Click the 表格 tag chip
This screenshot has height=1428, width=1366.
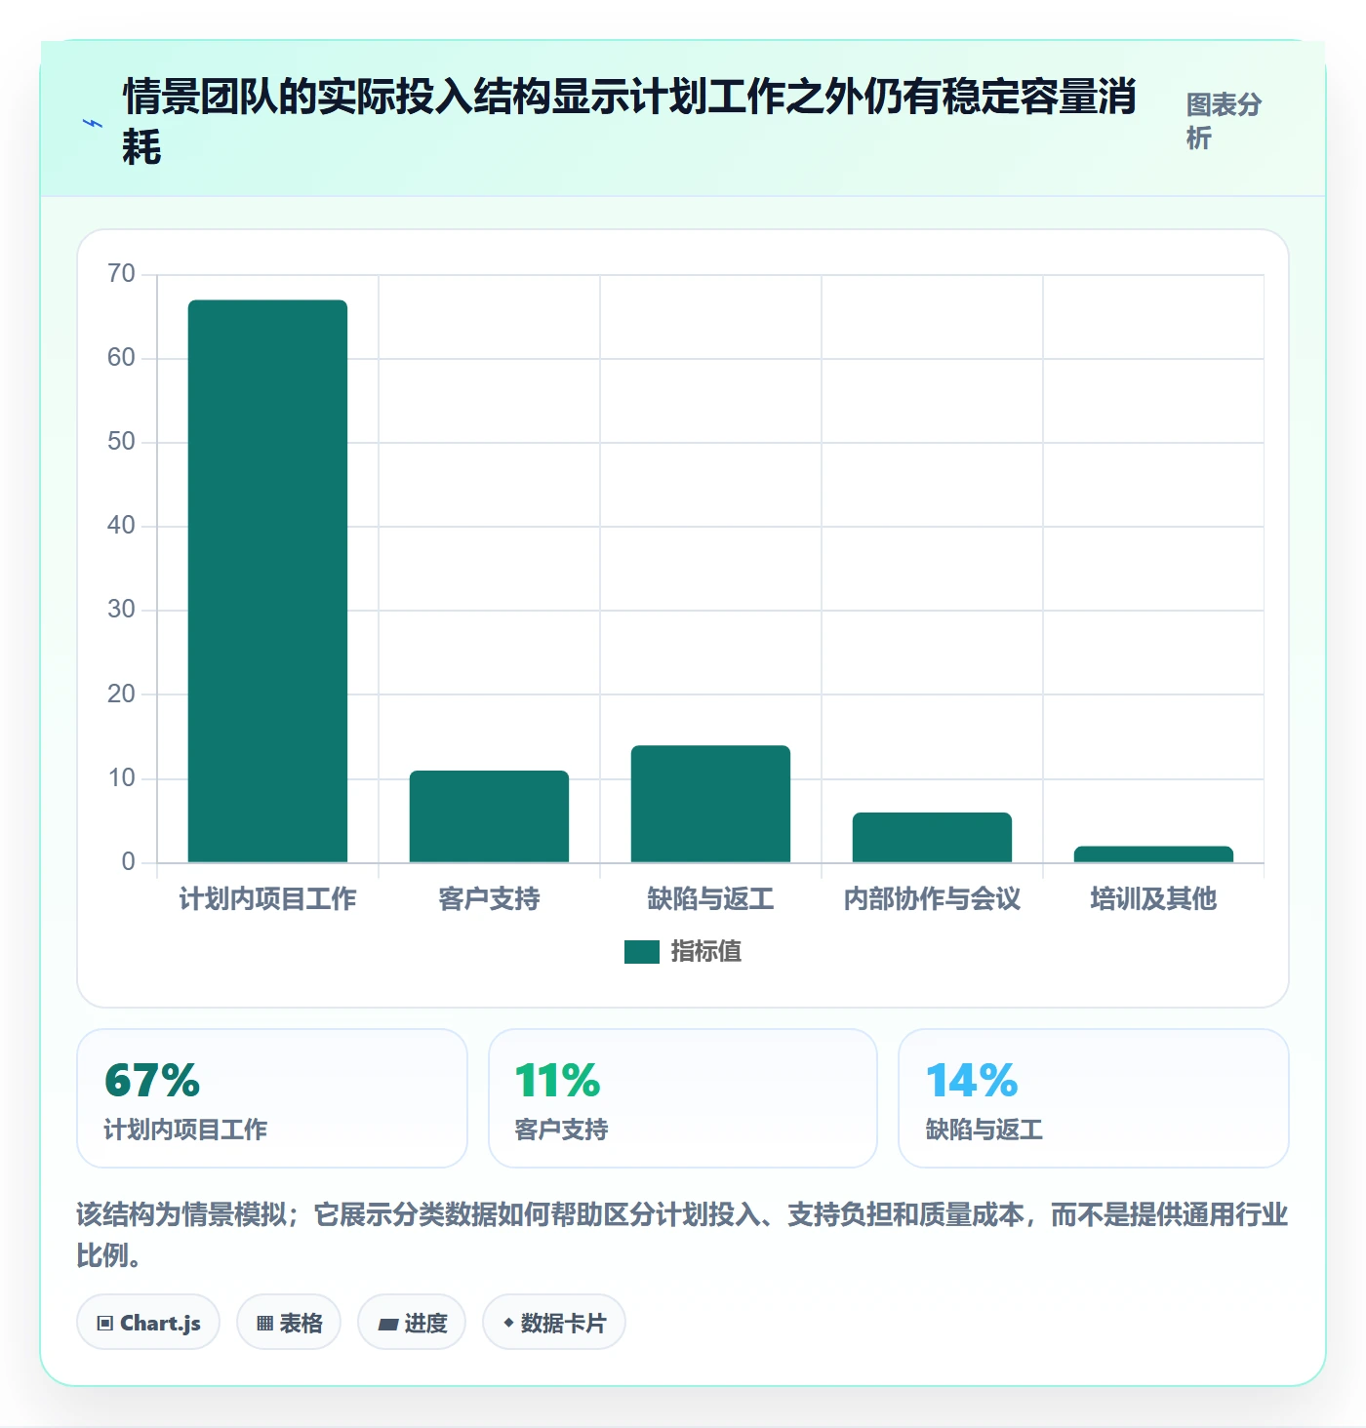(x=289, y=1323)
